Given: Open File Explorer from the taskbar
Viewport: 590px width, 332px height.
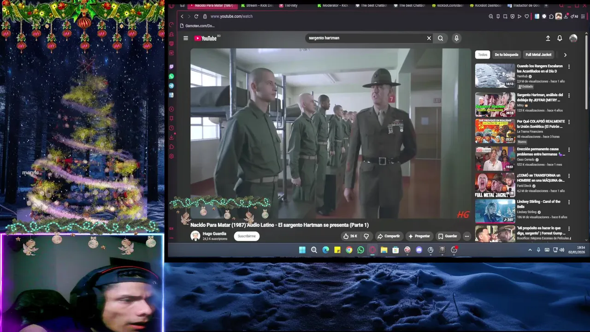Looking at the screenshot, I should click(x=384, y=250).
